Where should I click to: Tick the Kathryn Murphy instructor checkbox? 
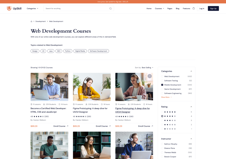162,144
